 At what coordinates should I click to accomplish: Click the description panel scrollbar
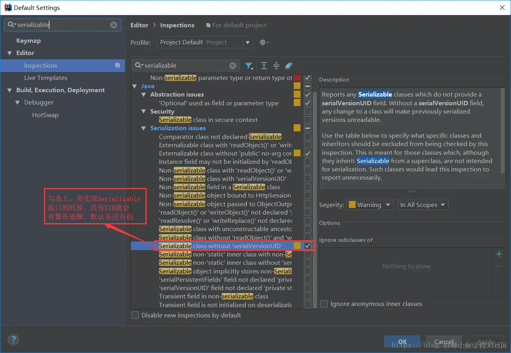503,131
